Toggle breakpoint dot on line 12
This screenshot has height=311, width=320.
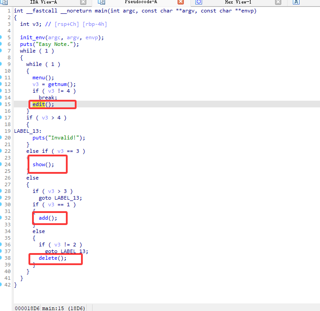click(x=1, y=84)
